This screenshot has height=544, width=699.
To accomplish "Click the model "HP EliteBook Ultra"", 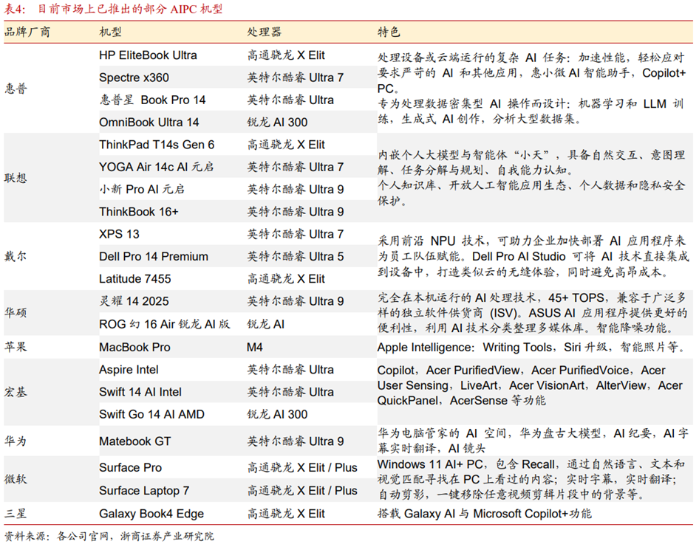I will (148, 55).
